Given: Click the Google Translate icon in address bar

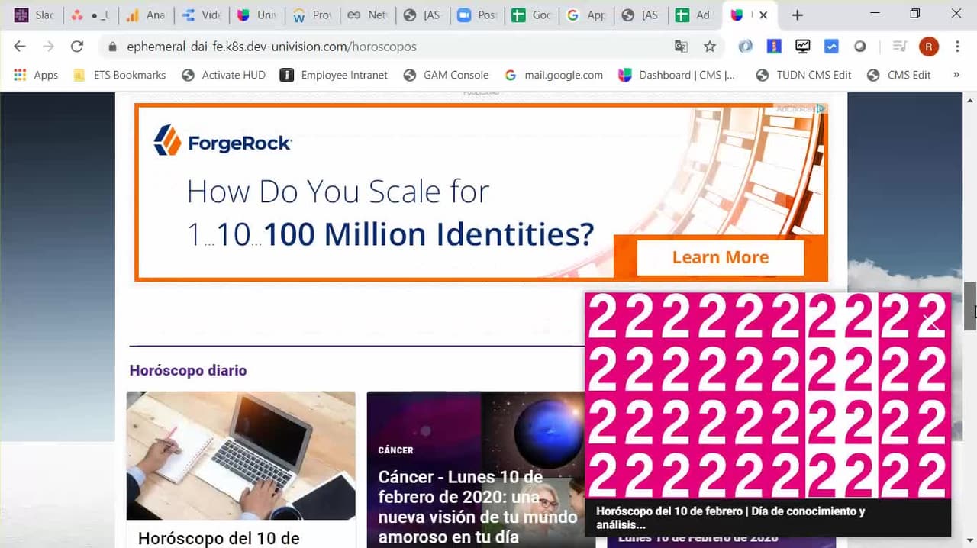Looking at the screenshot, I should [x=681, y=47].
